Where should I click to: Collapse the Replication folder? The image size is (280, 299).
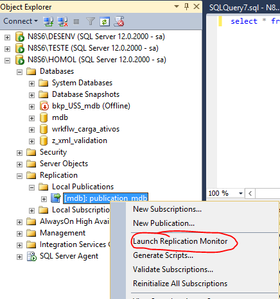click(x=19, y=176)
